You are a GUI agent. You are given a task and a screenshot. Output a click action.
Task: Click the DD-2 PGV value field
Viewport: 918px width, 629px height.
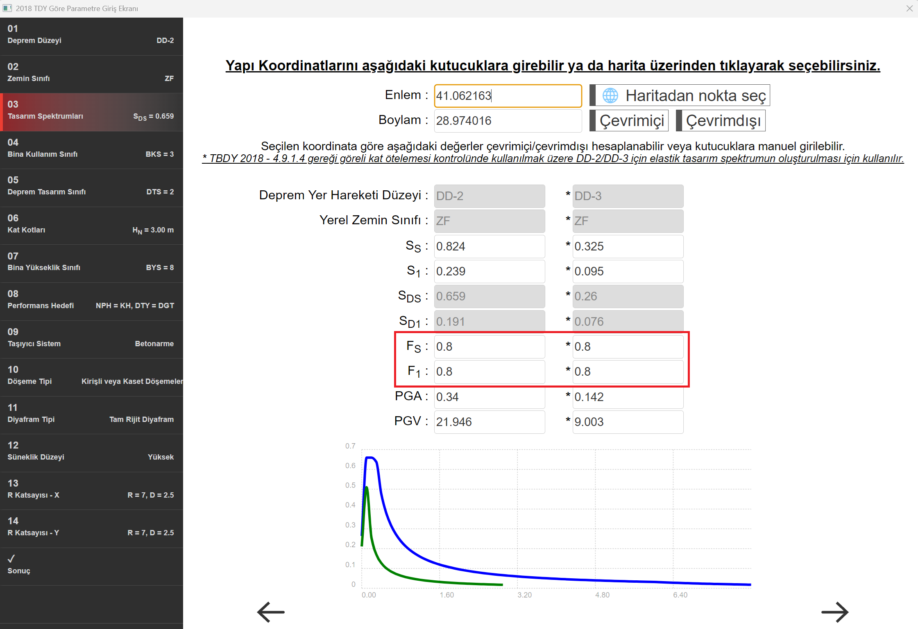tap(489, 422)
